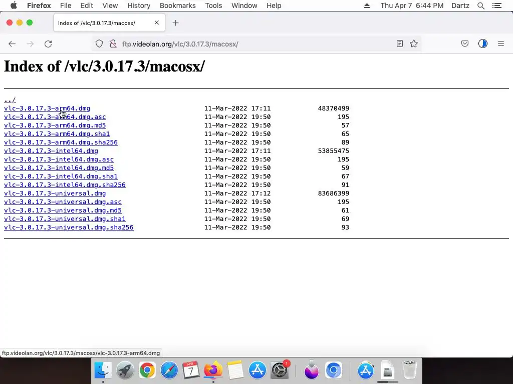This screenshot has height=384, width=513.
Task: Open the Help menu
Action: tap(274, 5)
